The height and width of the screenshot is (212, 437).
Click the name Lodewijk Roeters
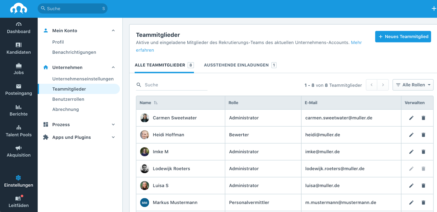point(171,169)
